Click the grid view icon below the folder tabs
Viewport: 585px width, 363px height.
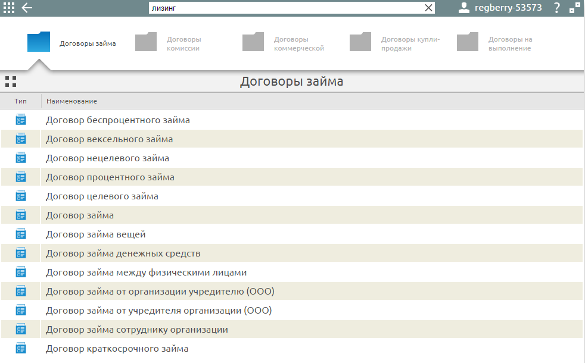pos(10,81)
